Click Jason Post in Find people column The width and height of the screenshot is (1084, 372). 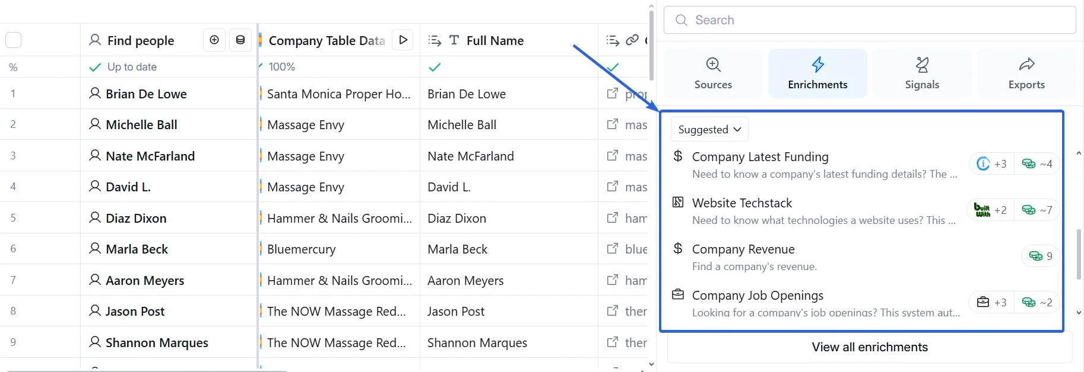(135, 311)
